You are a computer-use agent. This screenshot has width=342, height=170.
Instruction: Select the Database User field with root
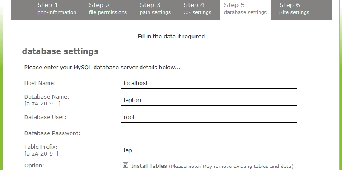[x=209, y=117]
